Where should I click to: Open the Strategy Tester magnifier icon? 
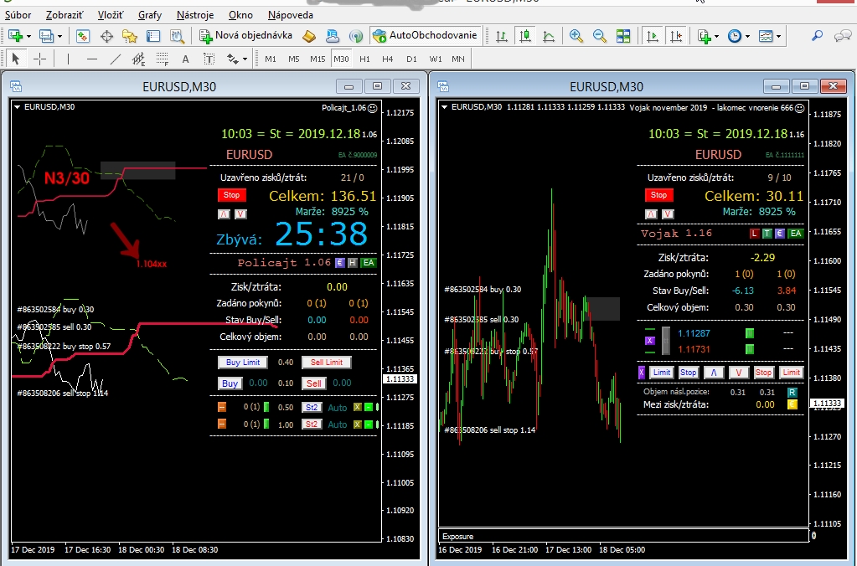pyautogui.click(x=177, y=36)
